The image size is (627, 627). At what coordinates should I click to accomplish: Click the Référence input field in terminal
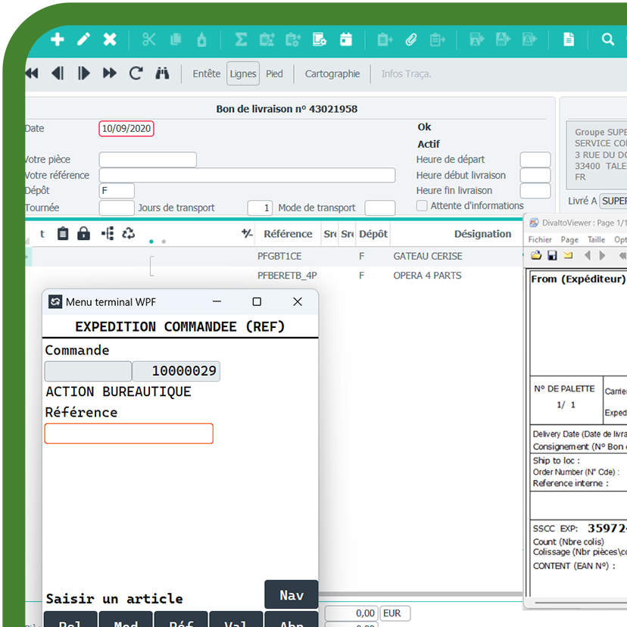pyautogui.click(x=129, y=433)
